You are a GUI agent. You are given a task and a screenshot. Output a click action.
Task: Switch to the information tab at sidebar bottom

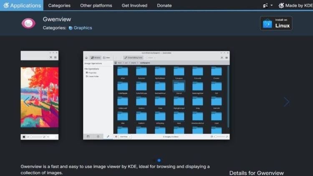(x=98, y=136)
